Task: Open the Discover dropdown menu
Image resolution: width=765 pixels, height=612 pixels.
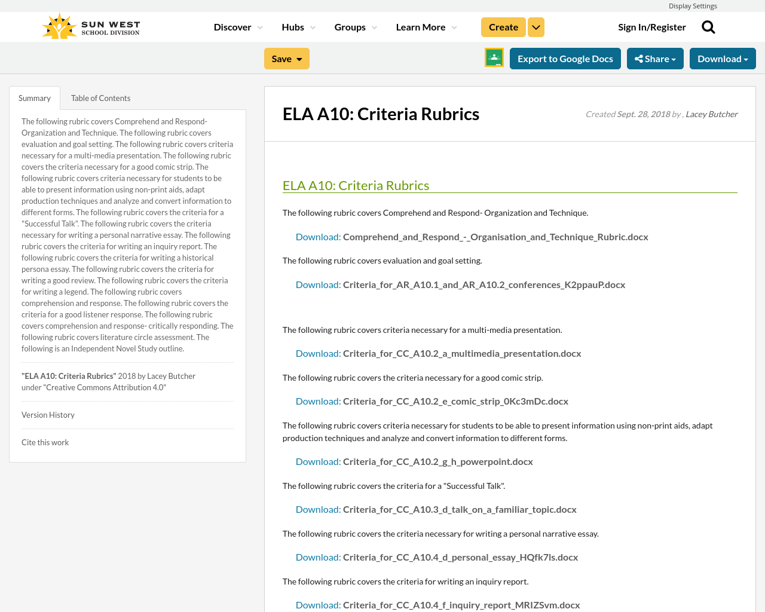Action: [238, 27]
